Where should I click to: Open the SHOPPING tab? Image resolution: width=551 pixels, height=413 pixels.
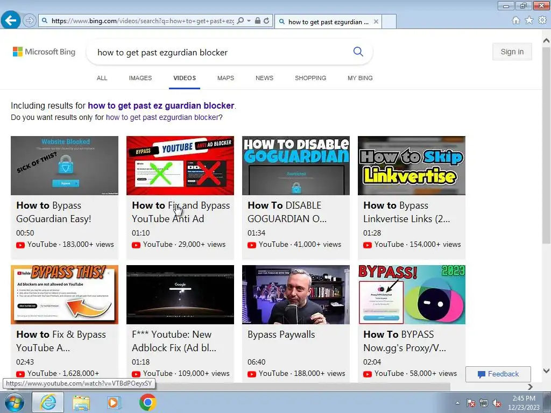pos(310,78)
